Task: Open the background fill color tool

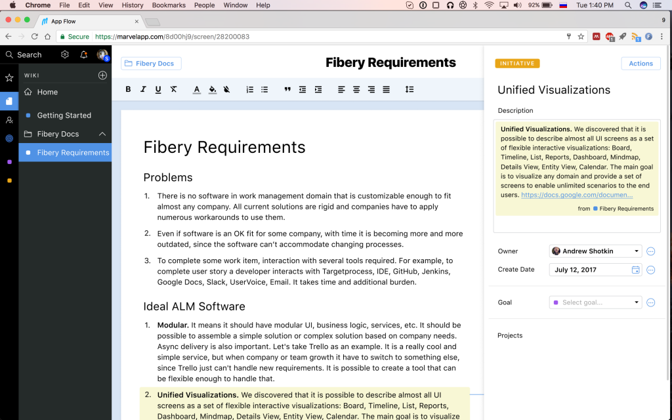Action: click(212, 89)
